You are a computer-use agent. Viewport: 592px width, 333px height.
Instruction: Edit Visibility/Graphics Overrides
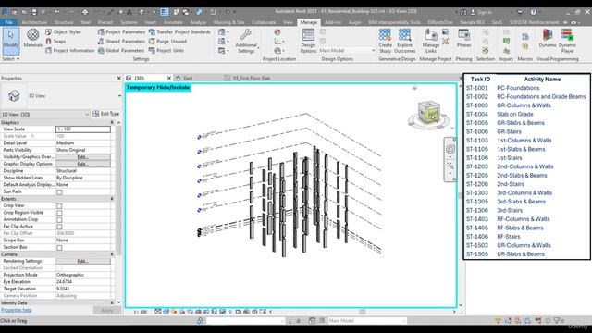tap(83, 157)
